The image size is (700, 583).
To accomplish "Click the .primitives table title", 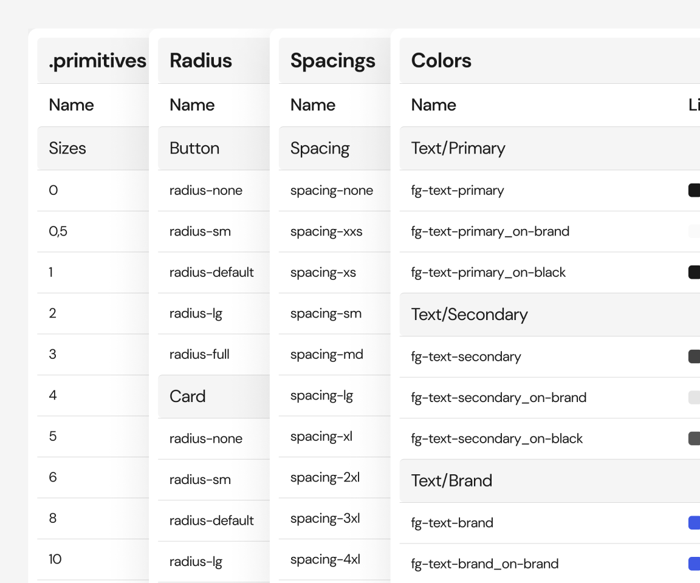I will tap(97, 61).
